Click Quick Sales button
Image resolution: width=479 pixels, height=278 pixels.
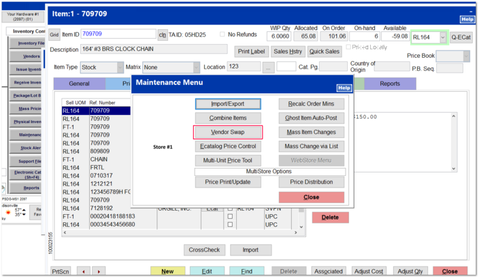[x=325, y=52]
